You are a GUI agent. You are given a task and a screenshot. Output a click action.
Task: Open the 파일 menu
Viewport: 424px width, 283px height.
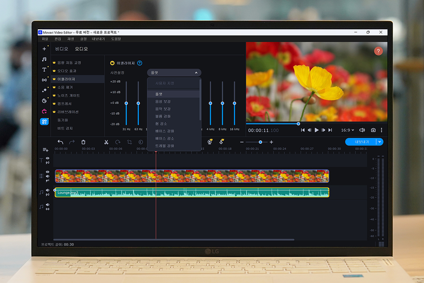45,39
